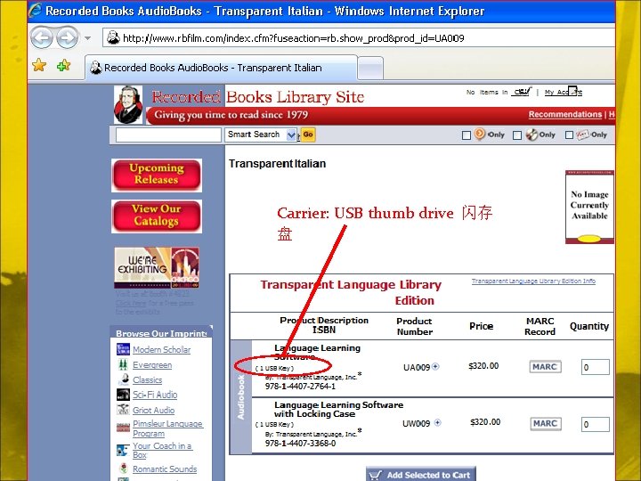
Task: Open a new blank browser tab
Action: 370,69
